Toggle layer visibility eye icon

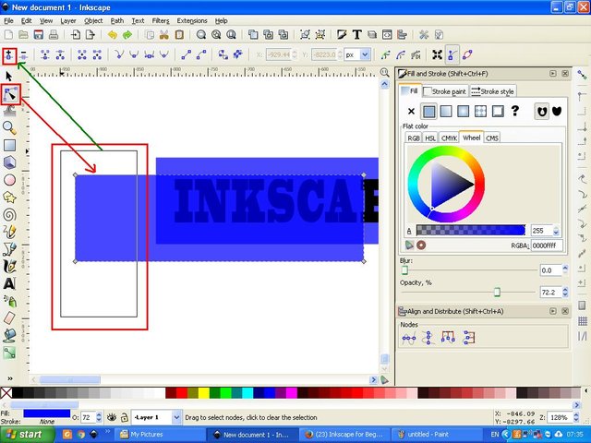coord(111,417)
